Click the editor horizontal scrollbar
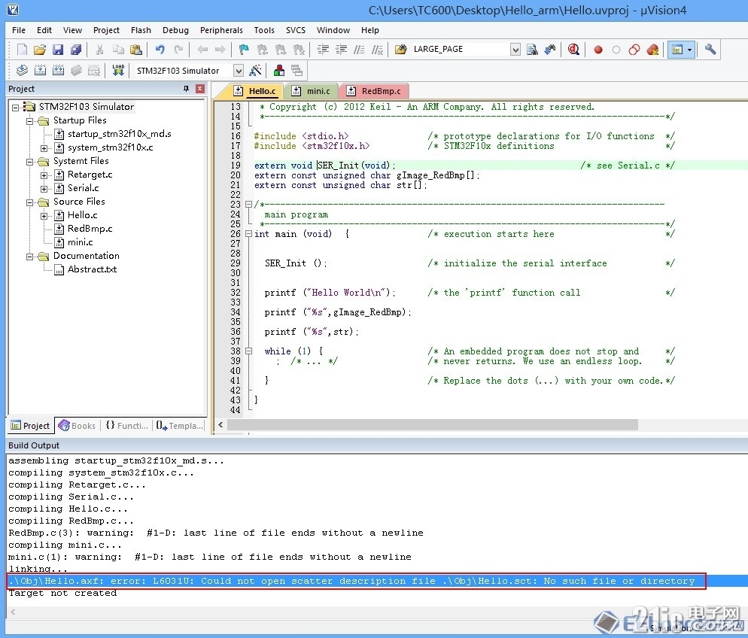 (x=433, y=424)
